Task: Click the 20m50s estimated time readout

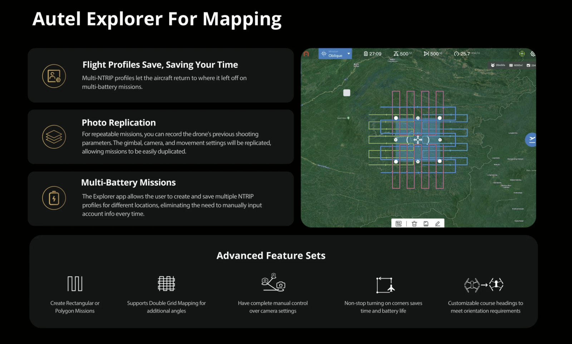Action: point(498,65)
